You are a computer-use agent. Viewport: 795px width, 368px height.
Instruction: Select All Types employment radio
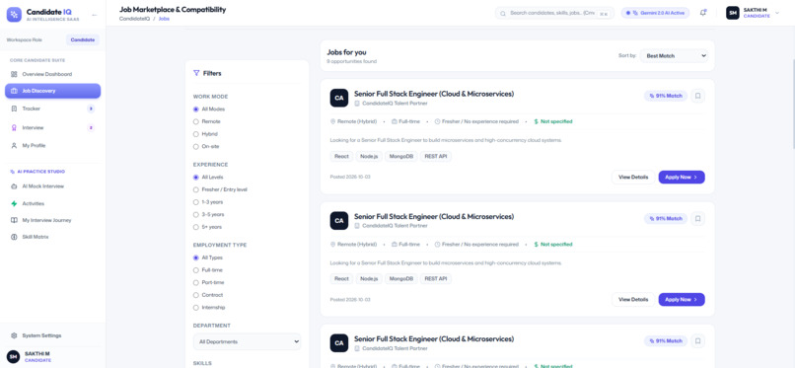[195, 258]
